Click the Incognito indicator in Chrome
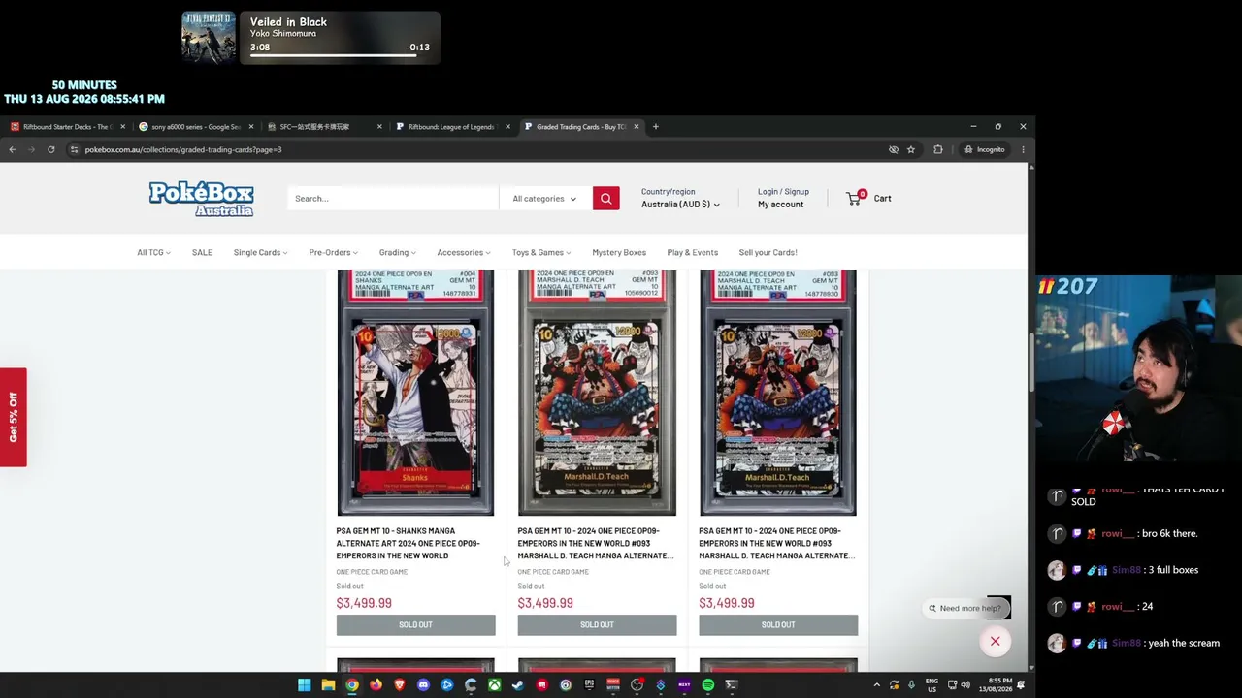1242x698 pixels. pos(984,149)
